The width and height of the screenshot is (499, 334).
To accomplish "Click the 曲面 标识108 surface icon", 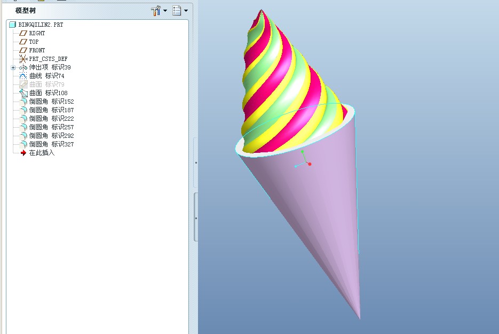I will (23, 93).
